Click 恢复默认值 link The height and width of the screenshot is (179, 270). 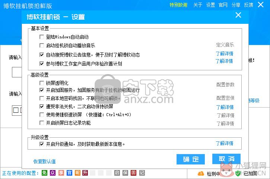tap(44, 162)
